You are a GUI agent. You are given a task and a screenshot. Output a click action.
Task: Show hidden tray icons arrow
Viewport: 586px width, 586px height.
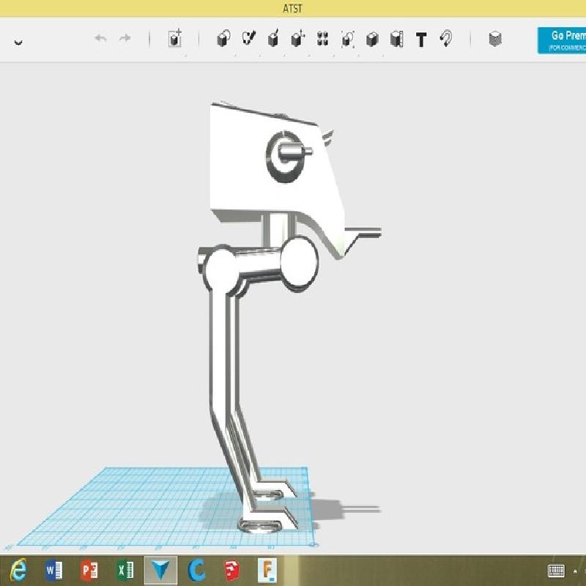575,571
